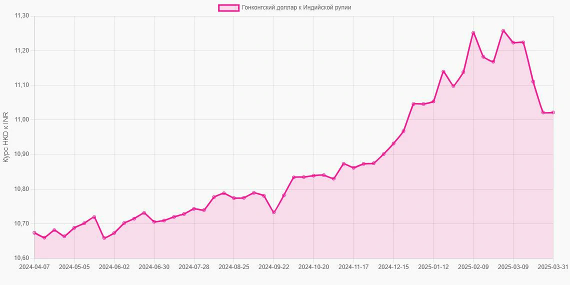The image size is (570, 285).
Task: Click the data point at 2025-01-12
Action: [433, 101]
